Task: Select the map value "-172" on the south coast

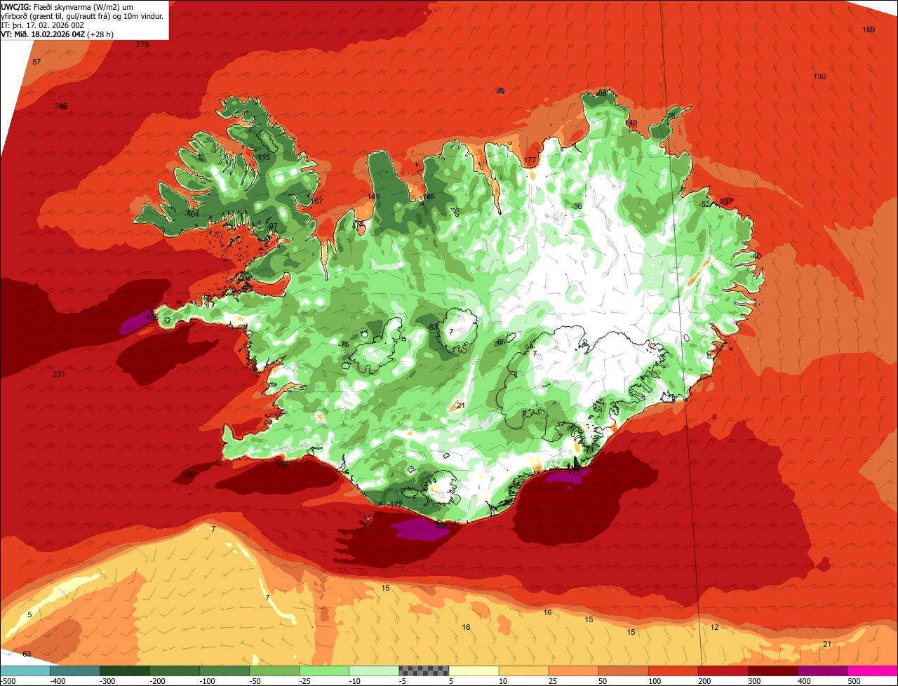Action: coord(395,504)
